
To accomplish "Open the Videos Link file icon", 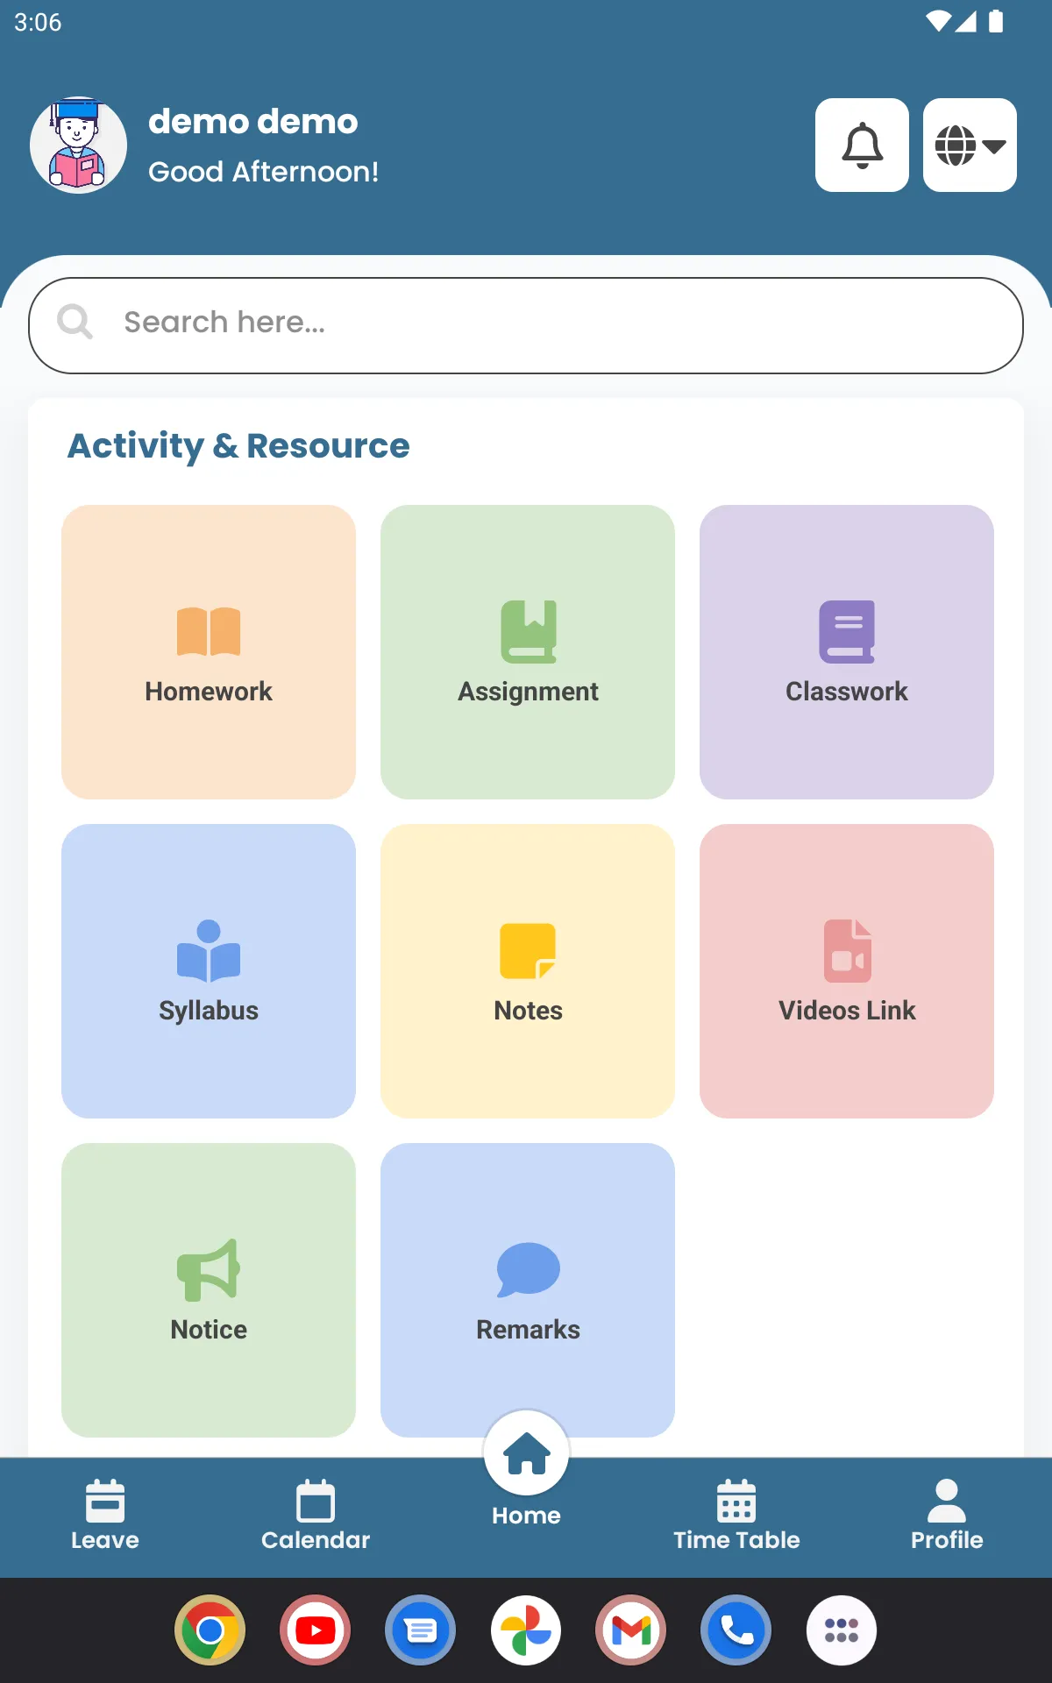I will click(848, 950).
